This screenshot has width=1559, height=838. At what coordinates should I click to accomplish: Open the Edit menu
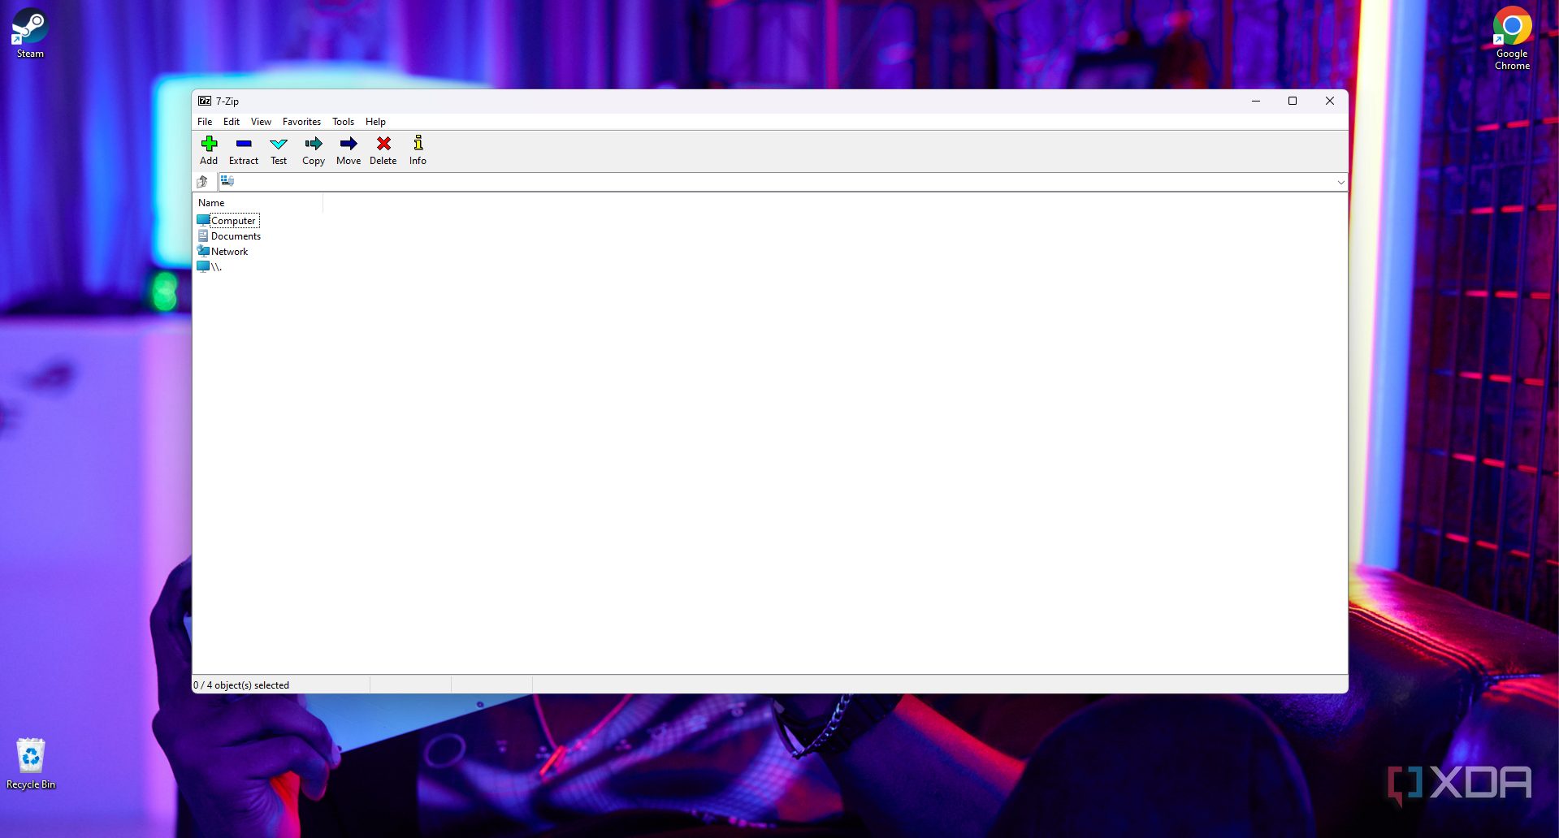click(x=232, y=122)
